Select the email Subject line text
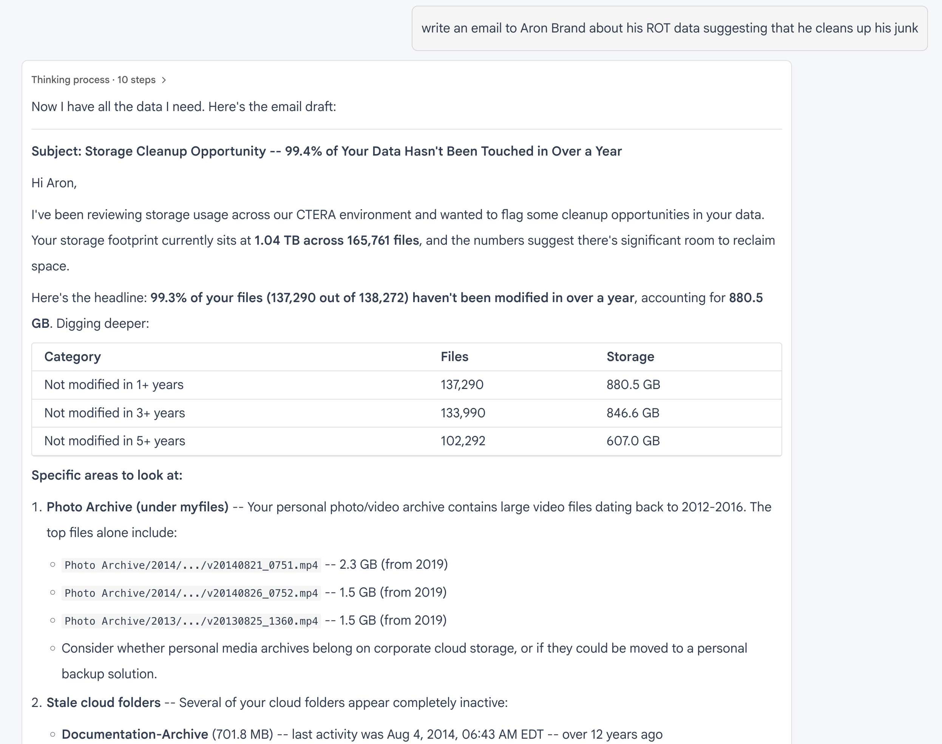This screenshot has width=942, height=744. click(x=326, y=151)
